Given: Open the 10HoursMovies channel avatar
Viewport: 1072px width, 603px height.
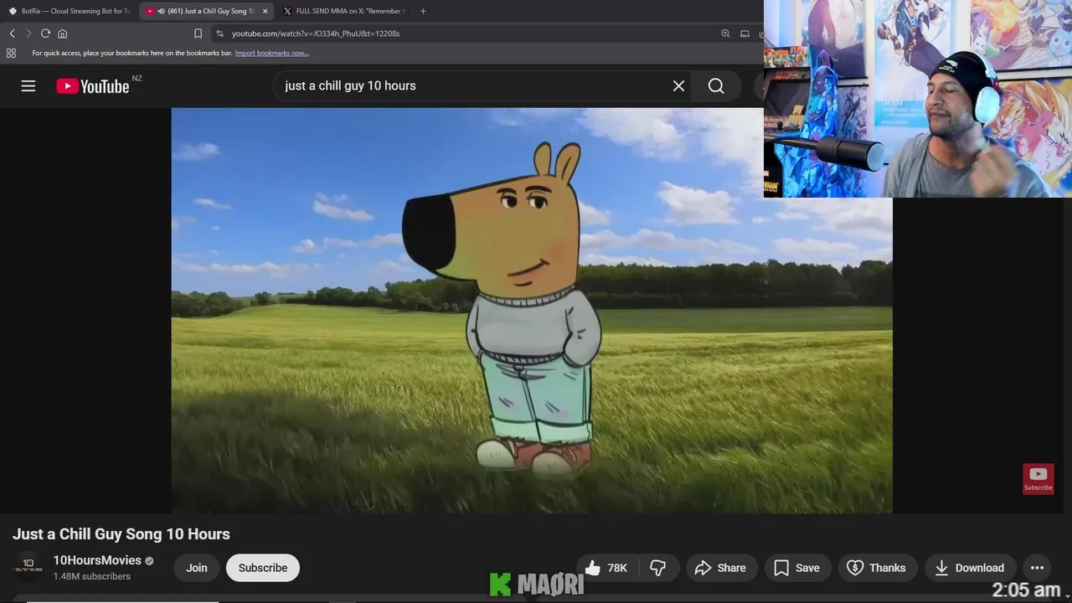Looking at the screenshot, I should tap(28, 567).
